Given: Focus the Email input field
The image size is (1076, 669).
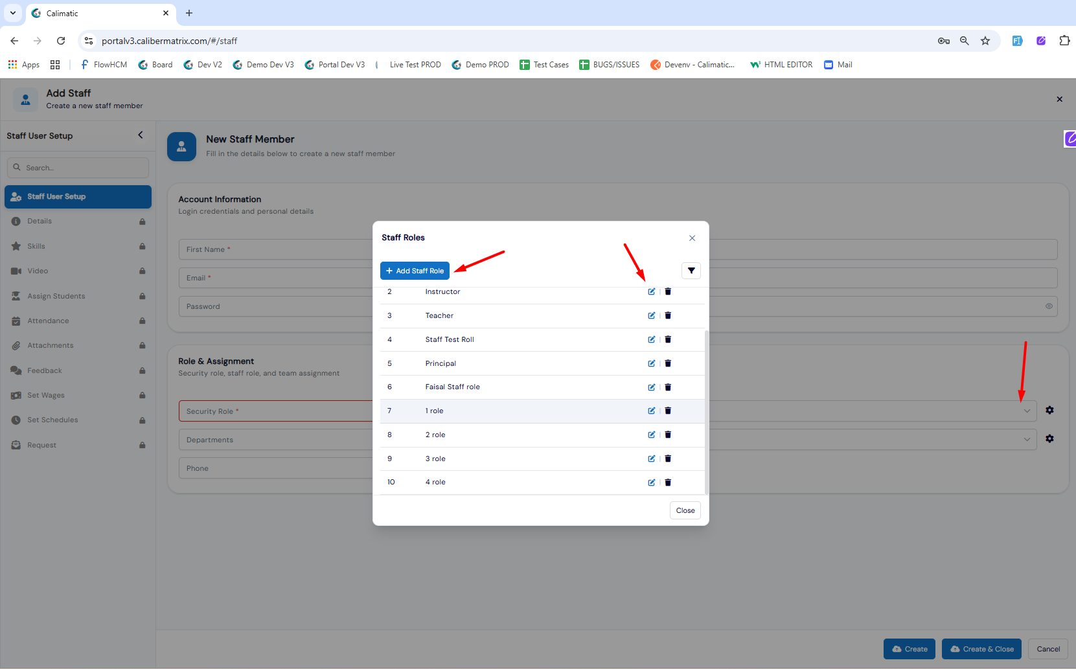Looking at the screenshot, I should pyautogui.click(x=275, y=278).
